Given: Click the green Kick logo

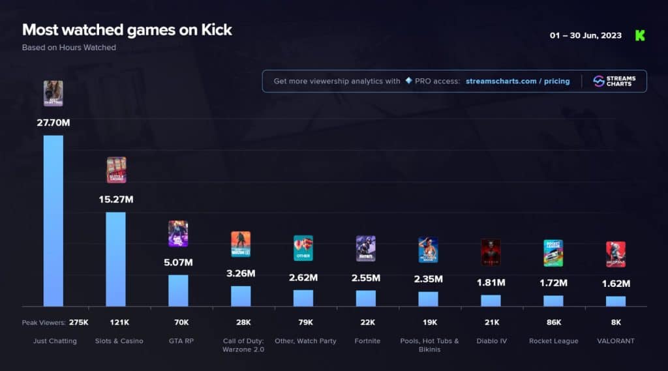Looking at the screenshot, I should (x=640, y=35).
